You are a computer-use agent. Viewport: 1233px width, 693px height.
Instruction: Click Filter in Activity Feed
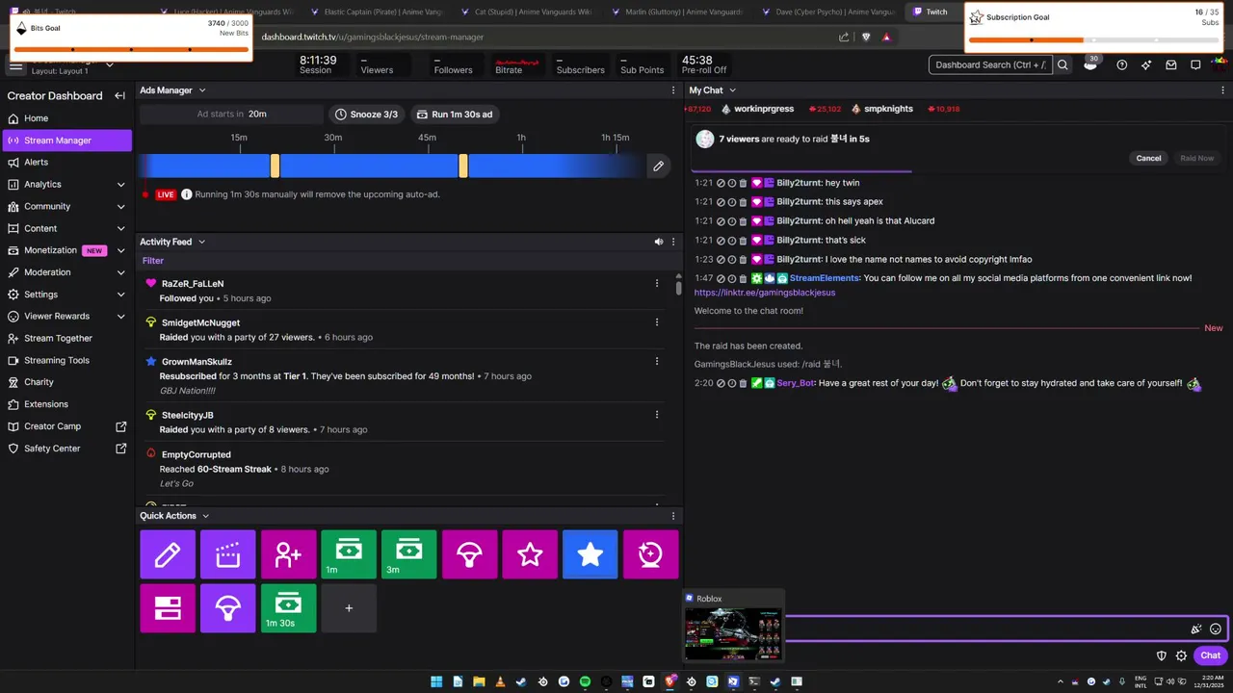click(153, 261)
